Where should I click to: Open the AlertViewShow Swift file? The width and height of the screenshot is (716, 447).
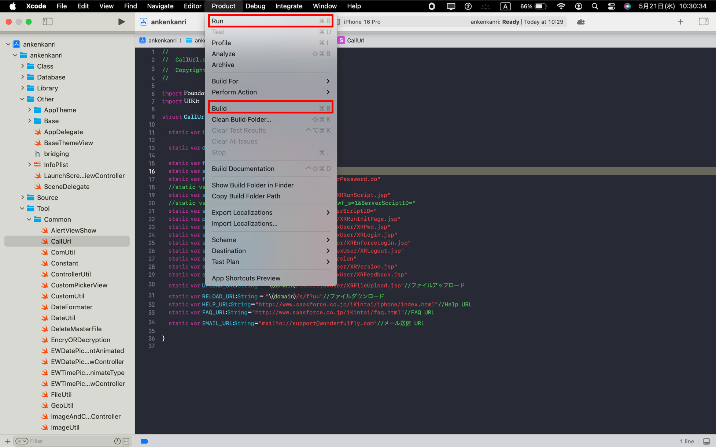(73, 230)
